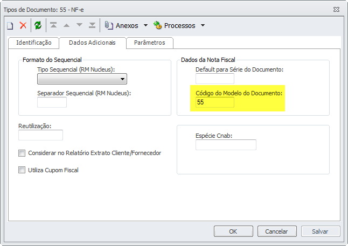Click the green refresh icon
Screen dimensions: 348x246
(38, 25)
